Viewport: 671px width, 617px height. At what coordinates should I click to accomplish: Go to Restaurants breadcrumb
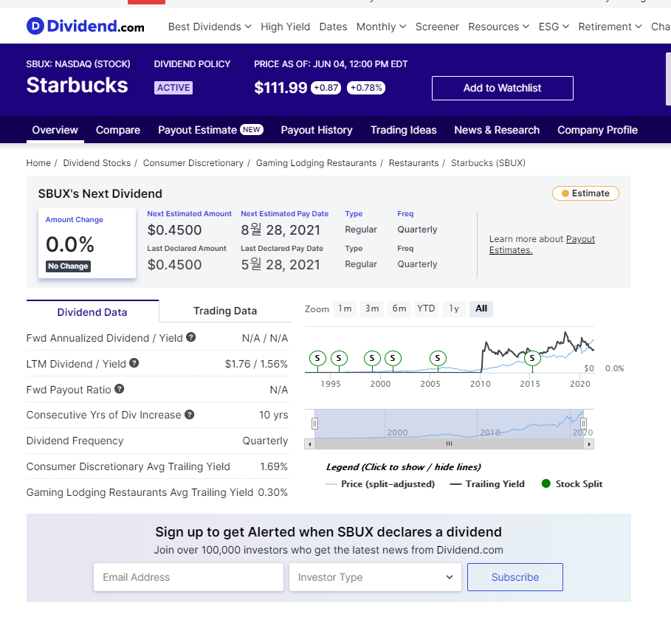click(414, 163)
